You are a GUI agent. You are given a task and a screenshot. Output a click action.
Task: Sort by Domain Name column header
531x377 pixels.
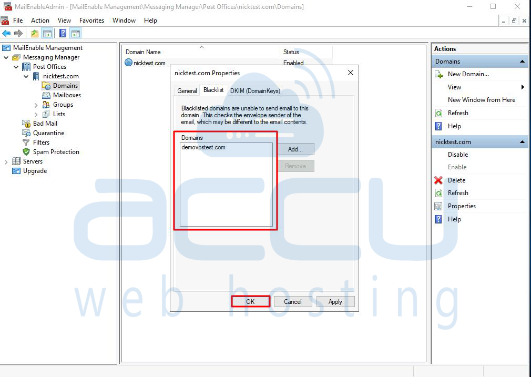coord(201,52)
